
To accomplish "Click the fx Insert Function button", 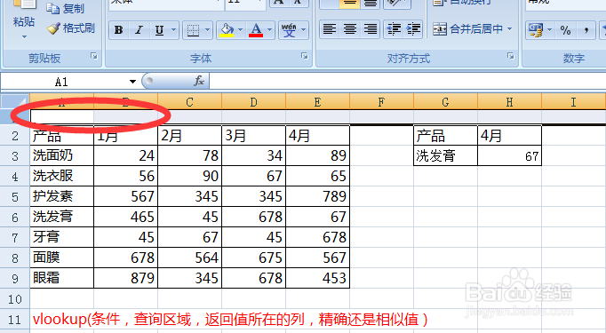I will click(199, 81).
